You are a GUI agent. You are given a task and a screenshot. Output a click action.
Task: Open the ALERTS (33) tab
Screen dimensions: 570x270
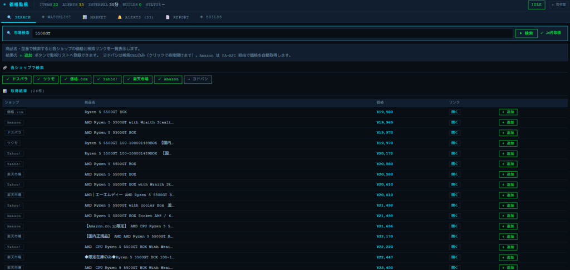[x=135, y=17]
